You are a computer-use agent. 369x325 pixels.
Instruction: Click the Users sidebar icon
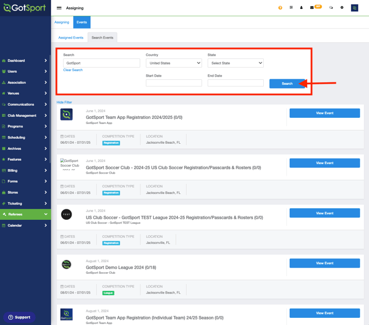[x=4, y=72]
